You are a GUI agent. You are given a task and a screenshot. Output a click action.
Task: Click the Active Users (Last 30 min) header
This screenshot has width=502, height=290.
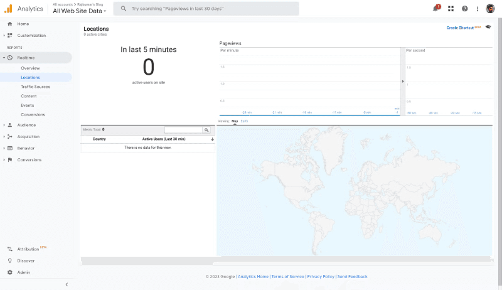coord(164,139)
